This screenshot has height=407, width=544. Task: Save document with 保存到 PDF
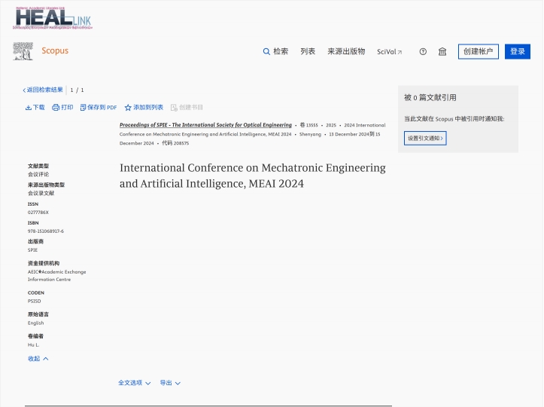(99, 108)
